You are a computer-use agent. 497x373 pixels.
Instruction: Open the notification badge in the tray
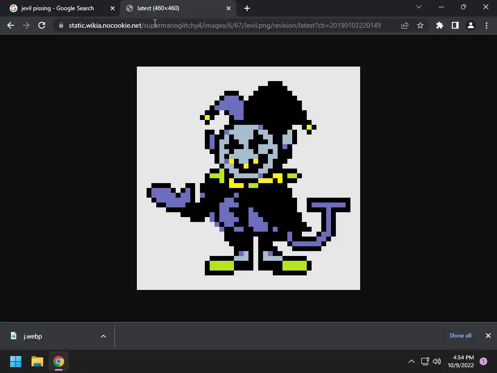[483, 361]
